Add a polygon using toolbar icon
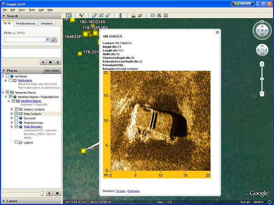The height and width of the screenshot is (205, 274). [x=94, y=16]
